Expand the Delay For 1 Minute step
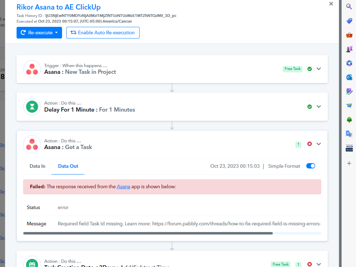 tap(319, 106)
